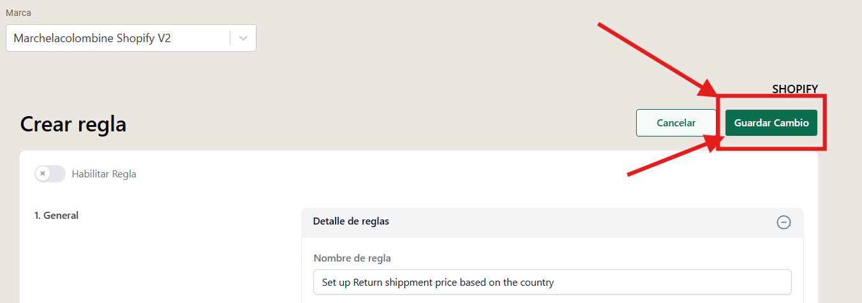This screenshot has height=303, width=862.
Task: Click the x knob on Habilitar Regla switch
Action: click(x=43, y=174)
